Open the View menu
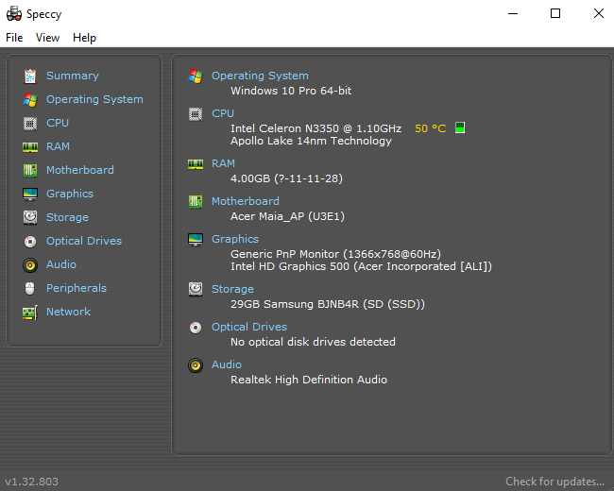The image size is (614, 491). point(48,38)
